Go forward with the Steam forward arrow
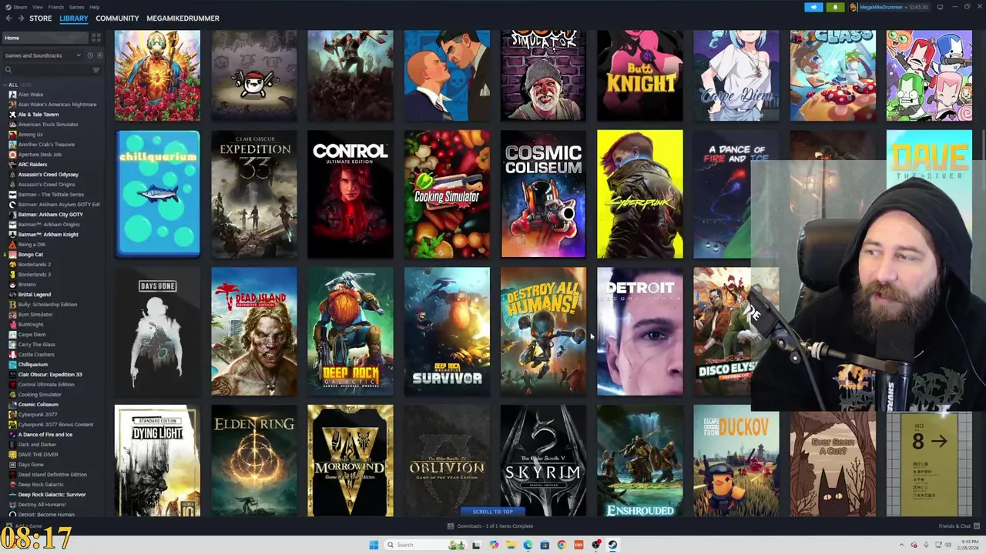 (21, 18)
